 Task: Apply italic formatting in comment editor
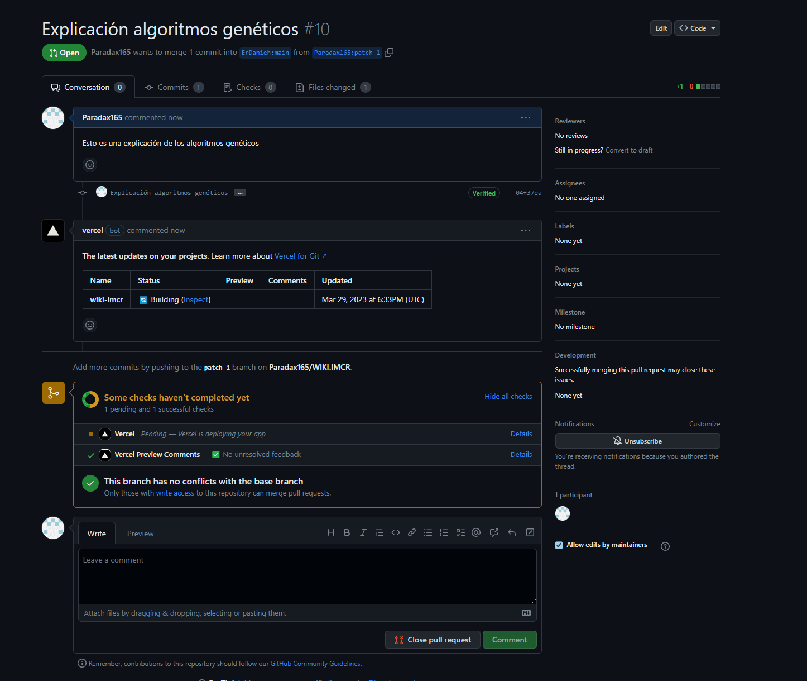coord(363,533)
